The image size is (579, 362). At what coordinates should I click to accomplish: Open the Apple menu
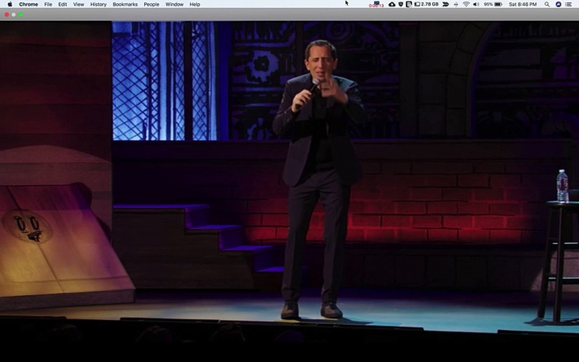click(x=10, y=5)
